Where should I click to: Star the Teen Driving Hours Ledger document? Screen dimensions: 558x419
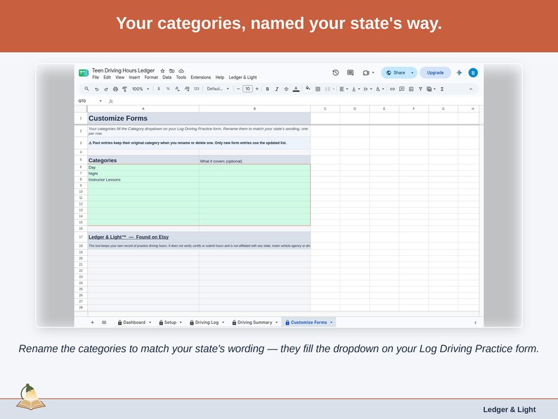(162, 71)
